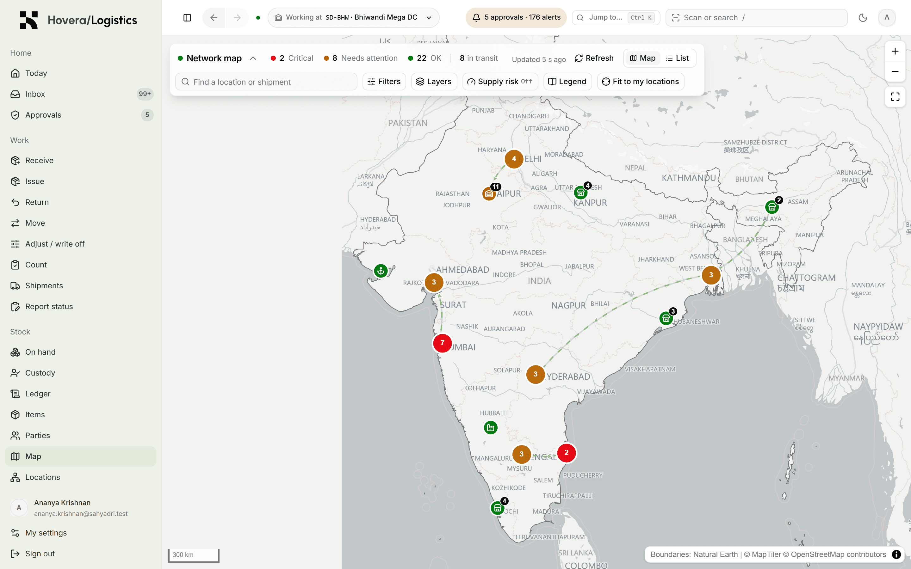This screenshot has height=569, width=911.
Task: Open the red Chennai cluster of 2
Action: [566, 453]
